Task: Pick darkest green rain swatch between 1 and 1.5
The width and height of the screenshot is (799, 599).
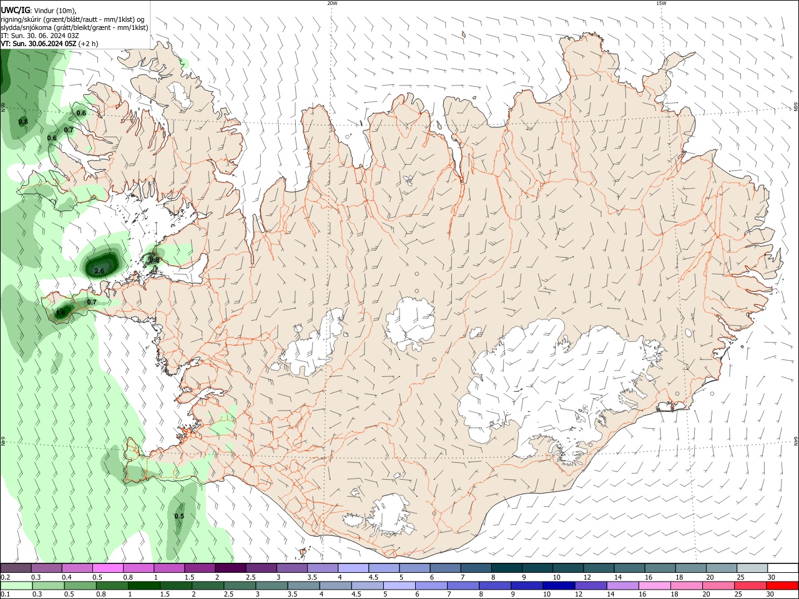Action: pyautogui.click(x=145, y=585)
